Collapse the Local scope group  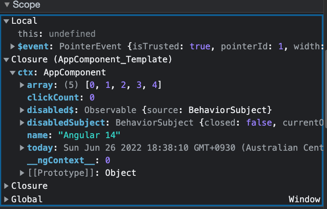pos(6,21)
